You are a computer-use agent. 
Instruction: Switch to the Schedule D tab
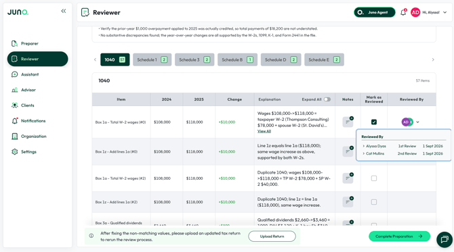(281, 59)
